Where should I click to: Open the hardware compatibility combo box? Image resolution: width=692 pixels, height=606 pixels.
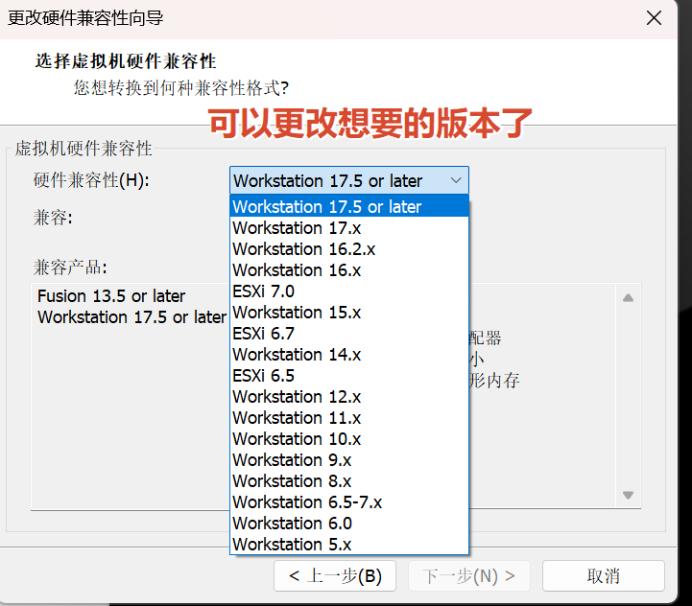pyautogui.click(x=349, y=181)
